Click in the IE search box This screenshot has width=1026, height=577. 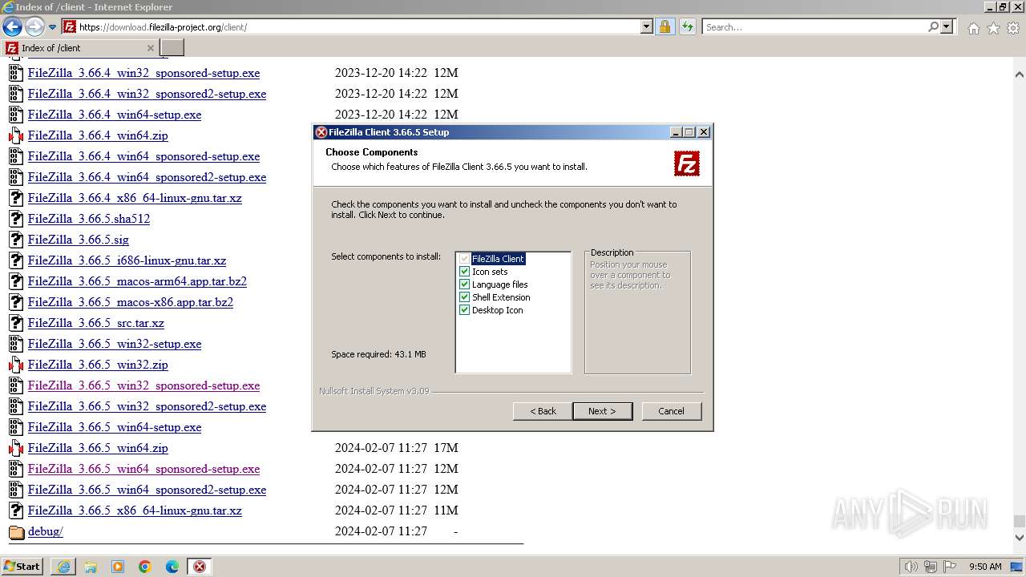pos(814,26)
